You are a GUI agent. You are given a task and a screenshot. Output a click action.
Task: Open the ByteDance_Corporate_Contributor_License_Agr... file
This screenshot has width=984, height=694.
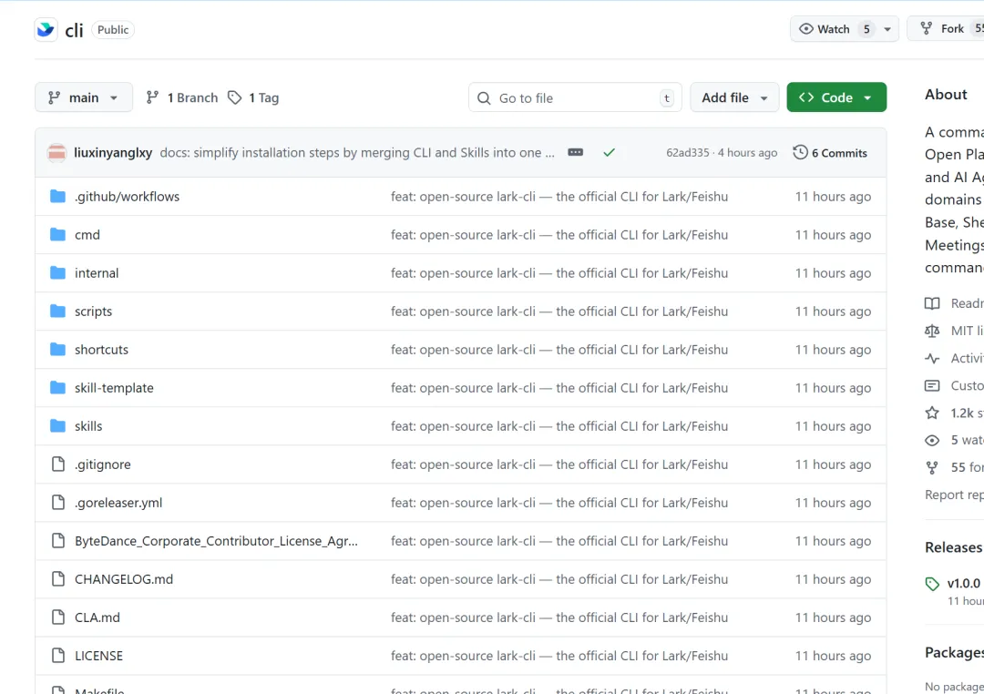[x=217, y=541]
